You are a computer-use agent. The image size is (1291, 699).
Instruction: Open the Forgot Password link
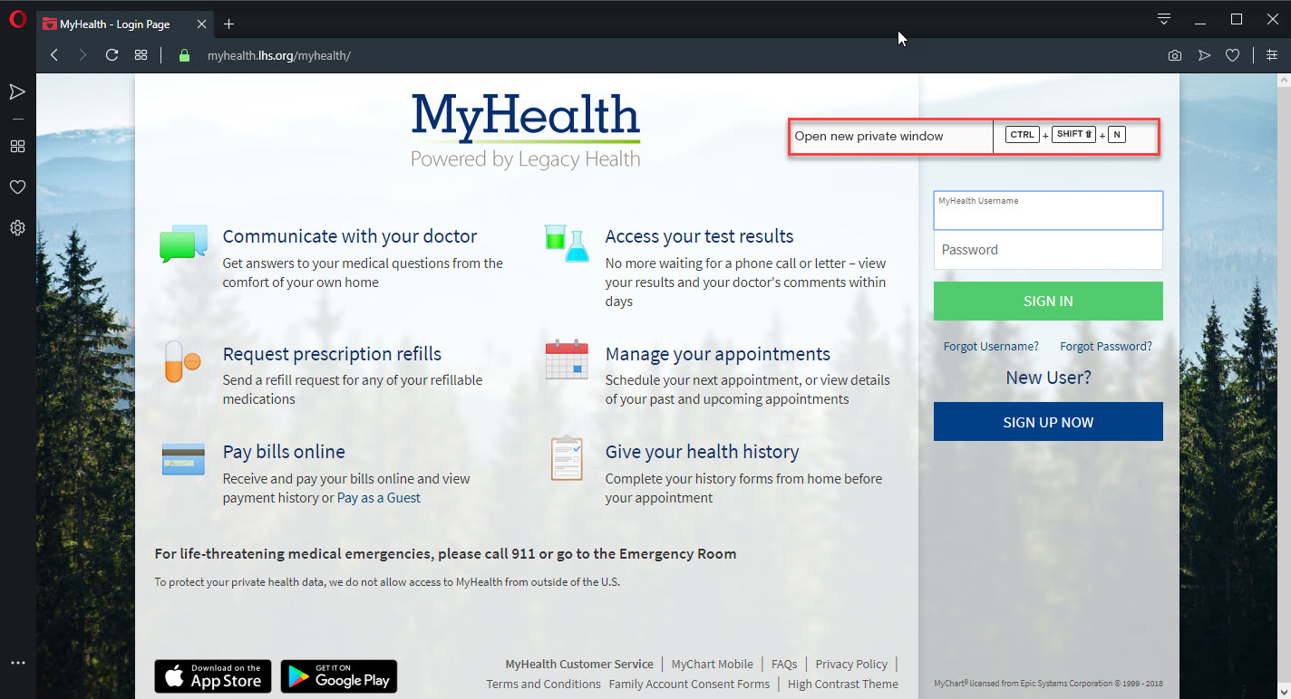(1105, 346)
